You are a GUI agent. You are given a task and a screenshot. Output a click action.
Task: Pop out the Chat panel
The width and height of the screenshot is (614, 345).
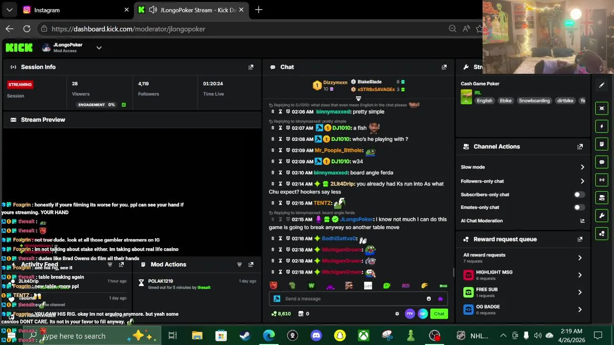[444, 67]
